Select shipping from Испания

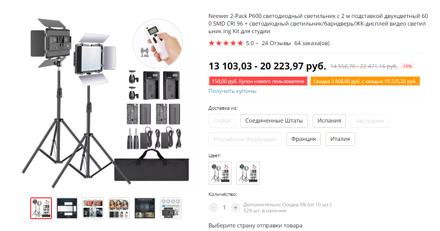pyautogui.click(x=329, y=121)
